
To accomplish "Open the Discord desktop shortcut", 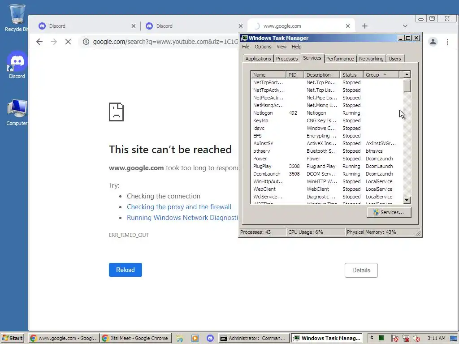I will click(17, 65).
